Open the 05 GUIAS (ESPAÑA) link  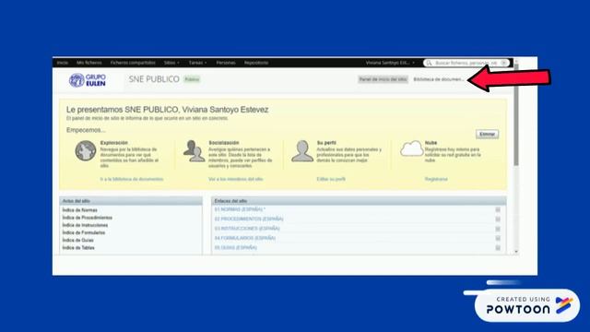(x=236, y=248)
